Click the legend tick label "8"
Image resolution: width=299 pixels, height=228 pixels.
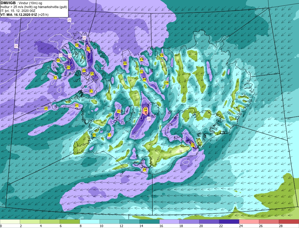(80, 226)
